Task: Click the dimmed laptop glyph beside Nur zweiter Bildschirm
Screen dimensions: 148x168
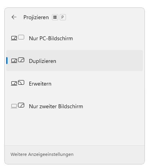Action: [14, 106]
